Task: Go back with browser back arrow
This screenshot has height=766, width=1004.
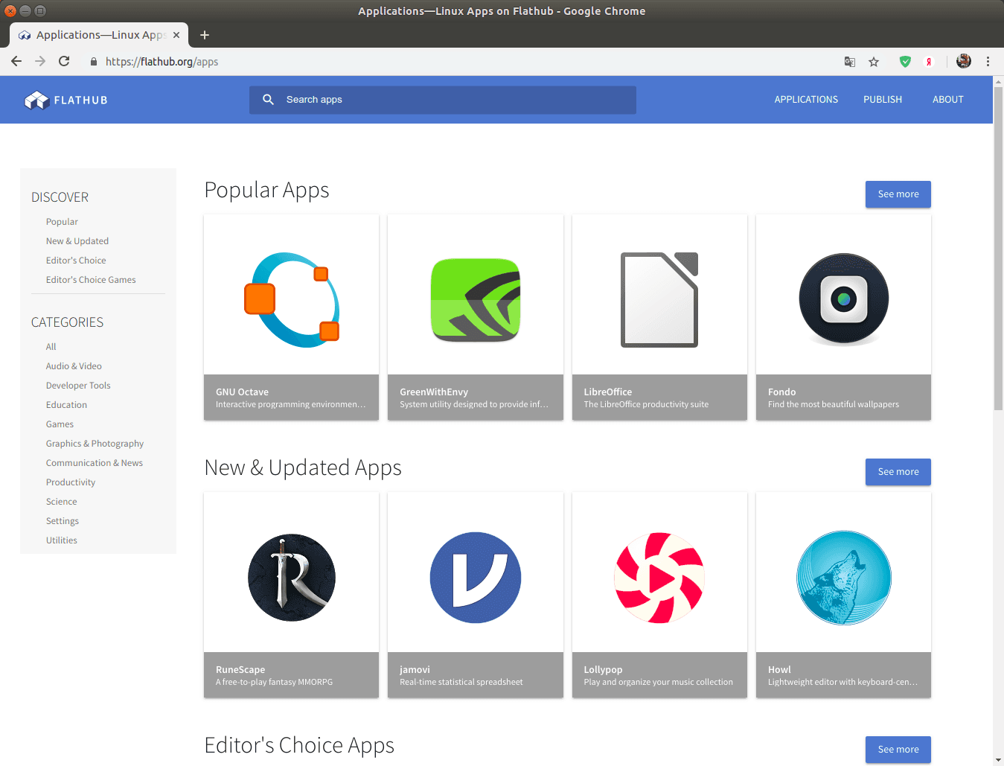Action: [x=16, y=62]
